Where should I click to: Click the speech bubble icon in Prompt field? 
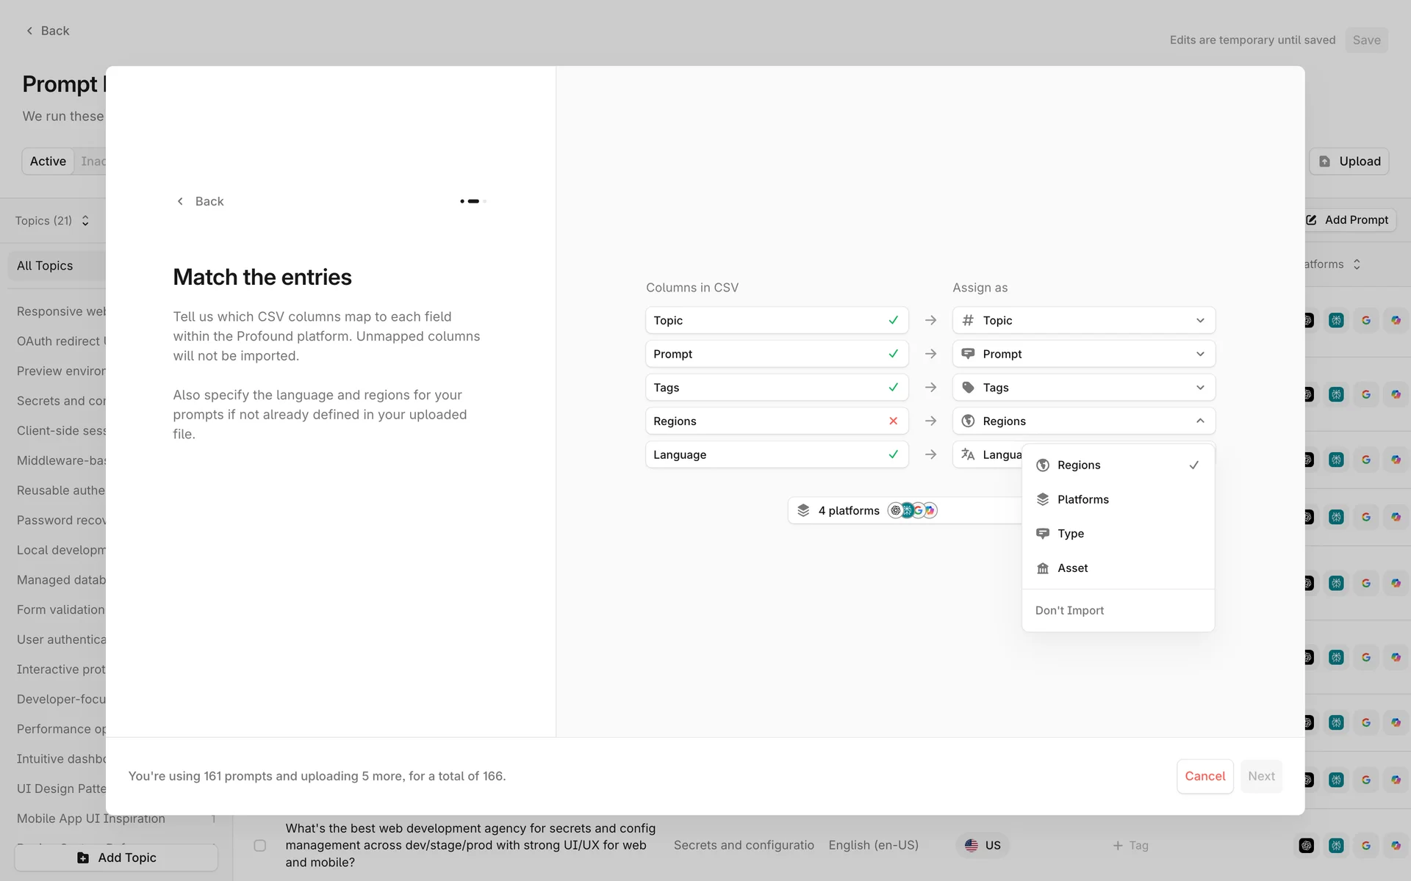pos(968,354)
